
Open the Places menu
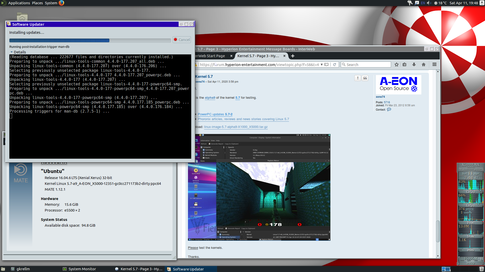37,3
